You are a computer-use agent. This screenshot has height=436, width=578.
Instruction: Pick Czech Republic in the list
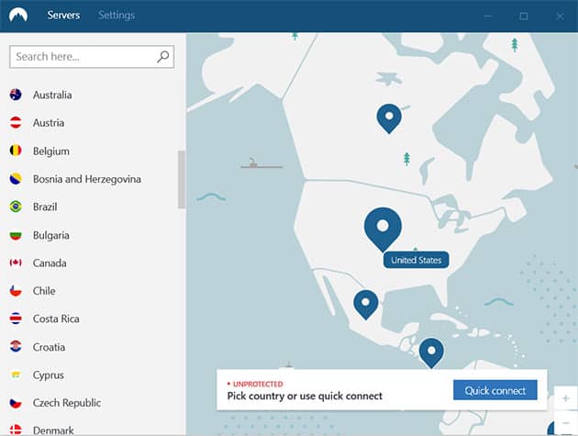click(67, 403)
